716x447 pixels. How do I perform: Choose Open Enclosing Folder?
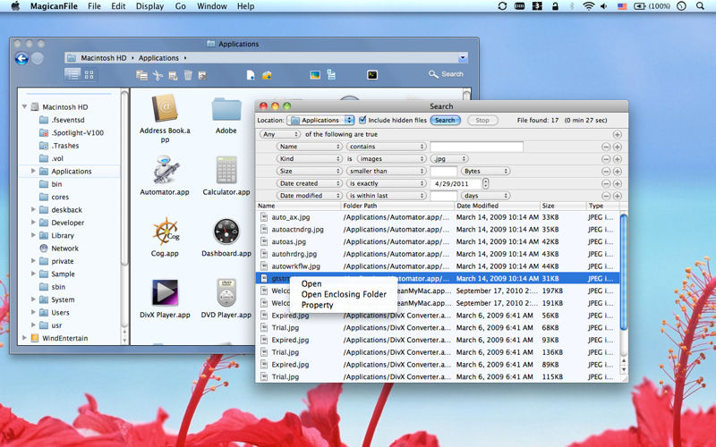pos(344,294)
